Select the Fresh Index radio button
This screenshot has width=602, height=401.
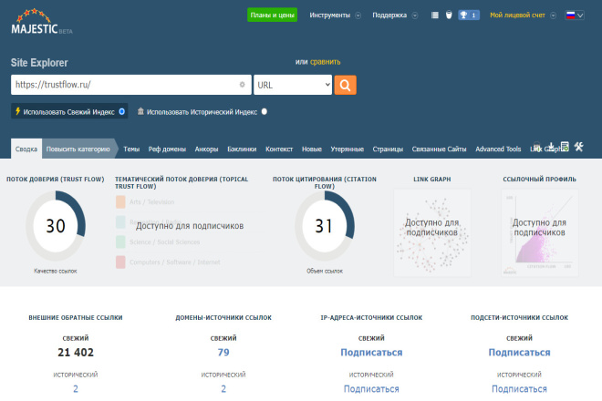pyautogui.click(x=121, y=111)
